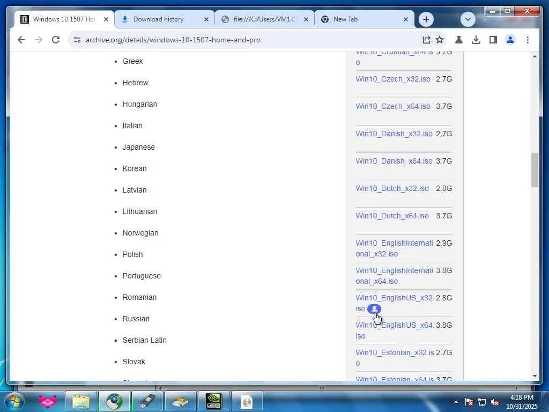
Task: Open Win10_Dutch_x64.iso link
Action: click(392, 216)
